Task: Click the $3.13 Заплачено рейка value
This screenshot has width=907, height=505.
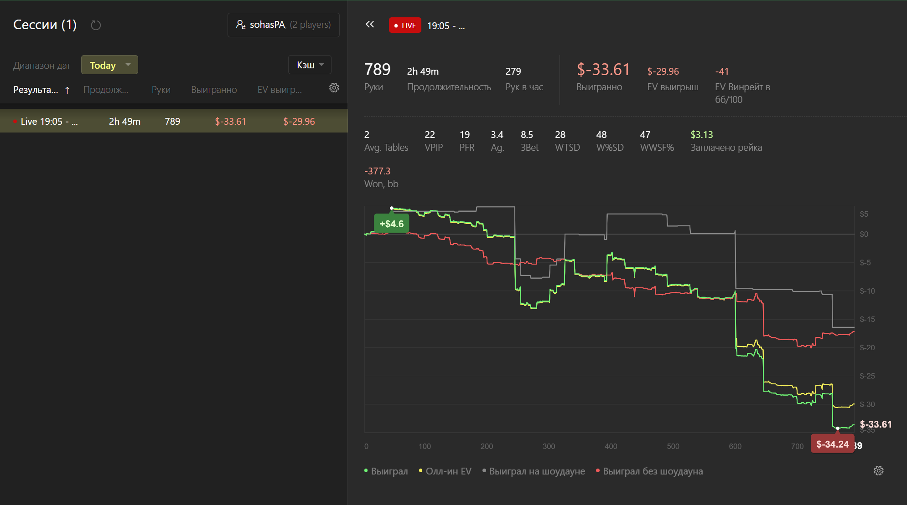Action: tap(701, 135)
